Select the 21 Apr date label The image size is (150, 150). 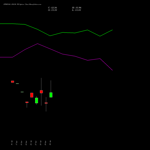[22, 143]
